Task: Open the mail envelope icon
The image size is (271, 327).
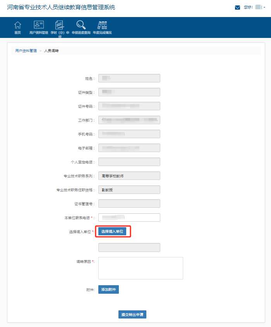Action: (x=238, y=7)
